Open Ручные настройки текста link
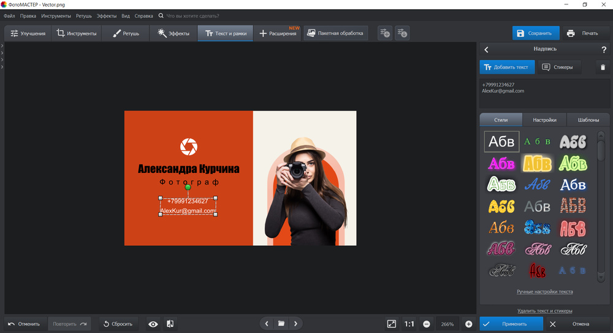The height and width of the screenshot is (333, 613). (x=544, y=291)
